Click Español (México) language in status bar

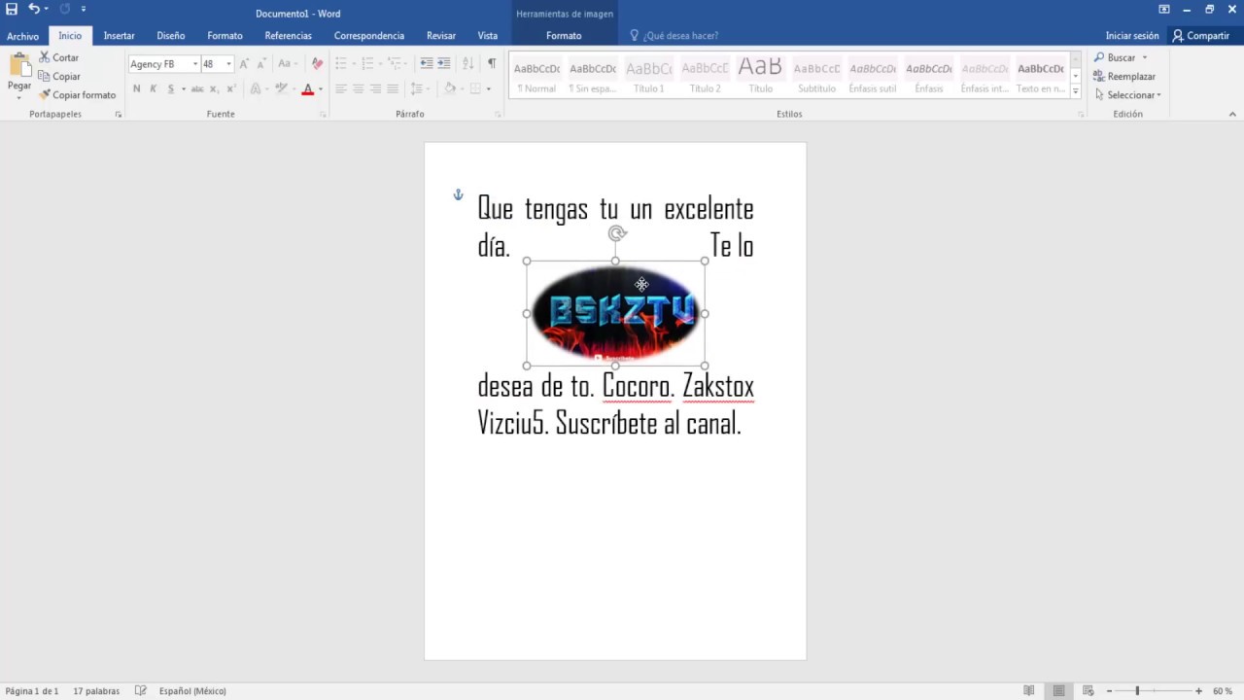pos(192,691)
